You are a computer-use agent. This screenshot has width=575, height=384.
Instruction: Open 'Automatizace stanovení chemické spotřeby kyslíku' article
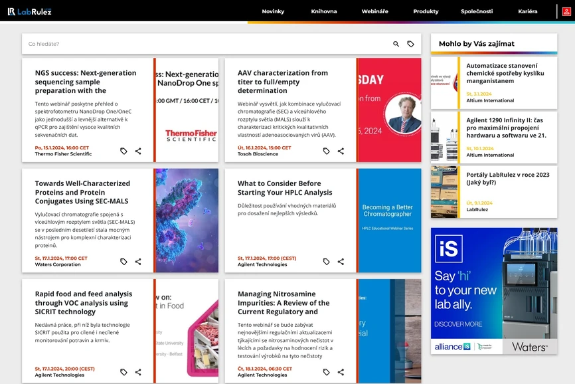[505, 73]
